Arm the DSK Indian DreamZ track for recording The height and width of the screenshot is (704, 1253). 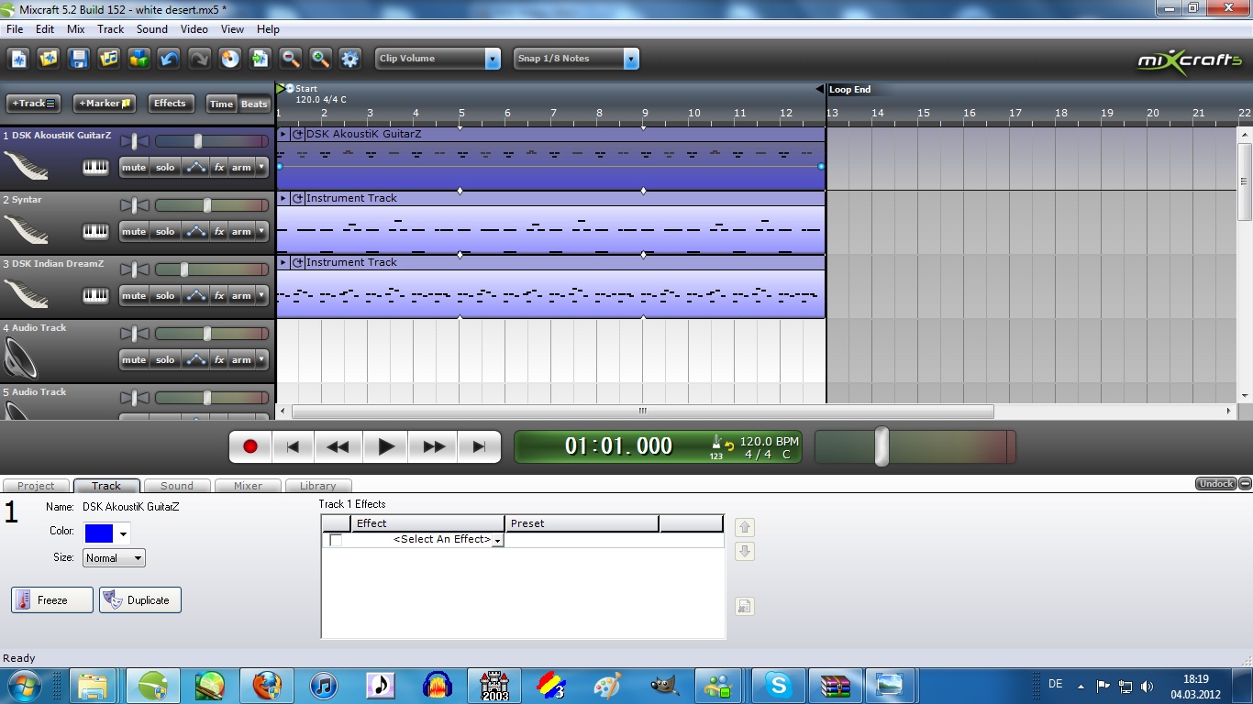[x=241, y=296]
